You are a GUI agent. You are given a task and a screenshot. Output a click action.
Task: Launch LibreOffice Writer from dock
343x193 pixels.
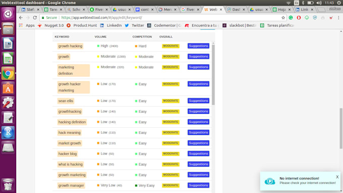click(x=8, y=43)
